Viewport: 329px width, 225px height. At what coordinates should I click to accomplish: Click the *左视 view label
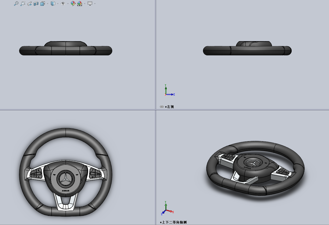(x=169, y=107)
